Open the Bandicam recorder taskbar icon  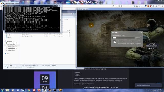coord(50,90)
